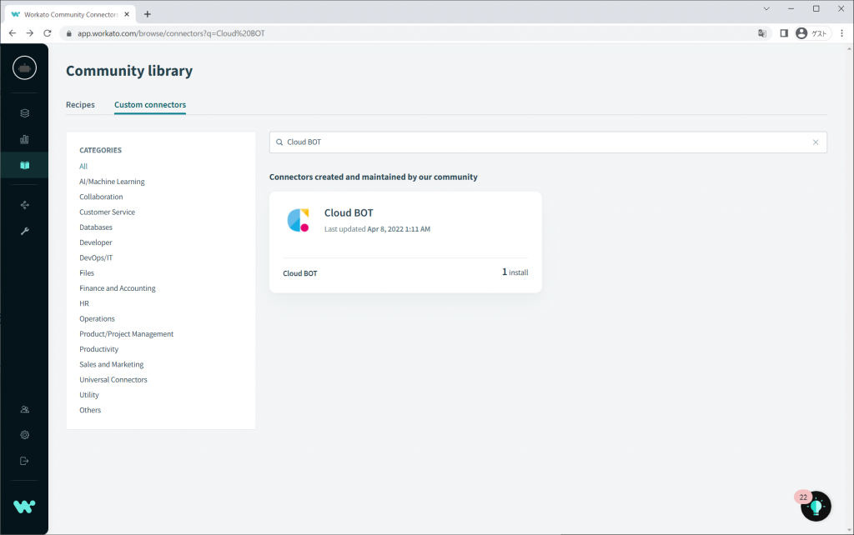Viewport: 854px width, 535px height.
Task: Reload the page with refresh icon
Action: point(48,33)
